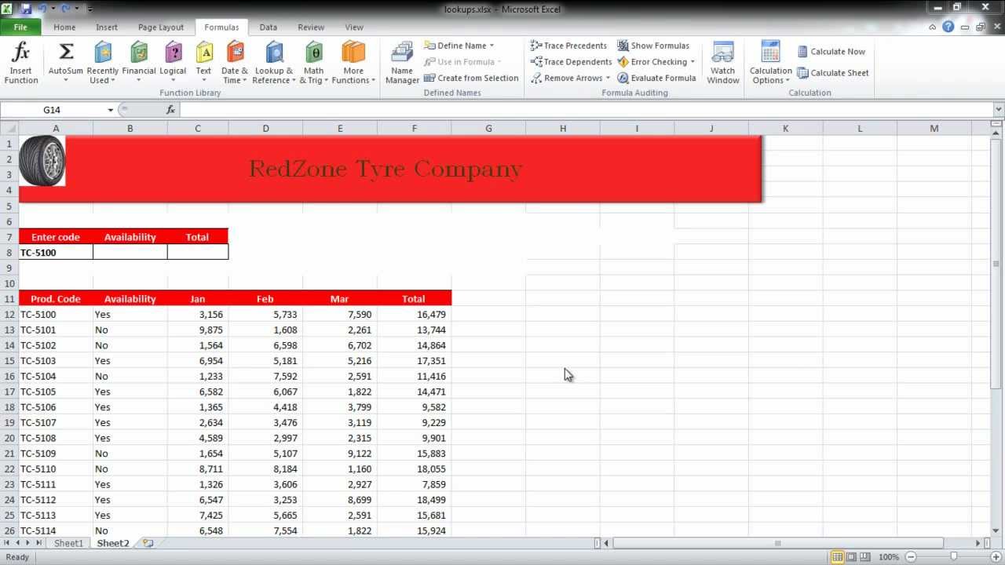
Task: Go to next sheet navigation arrow
Action: point(29,543)
